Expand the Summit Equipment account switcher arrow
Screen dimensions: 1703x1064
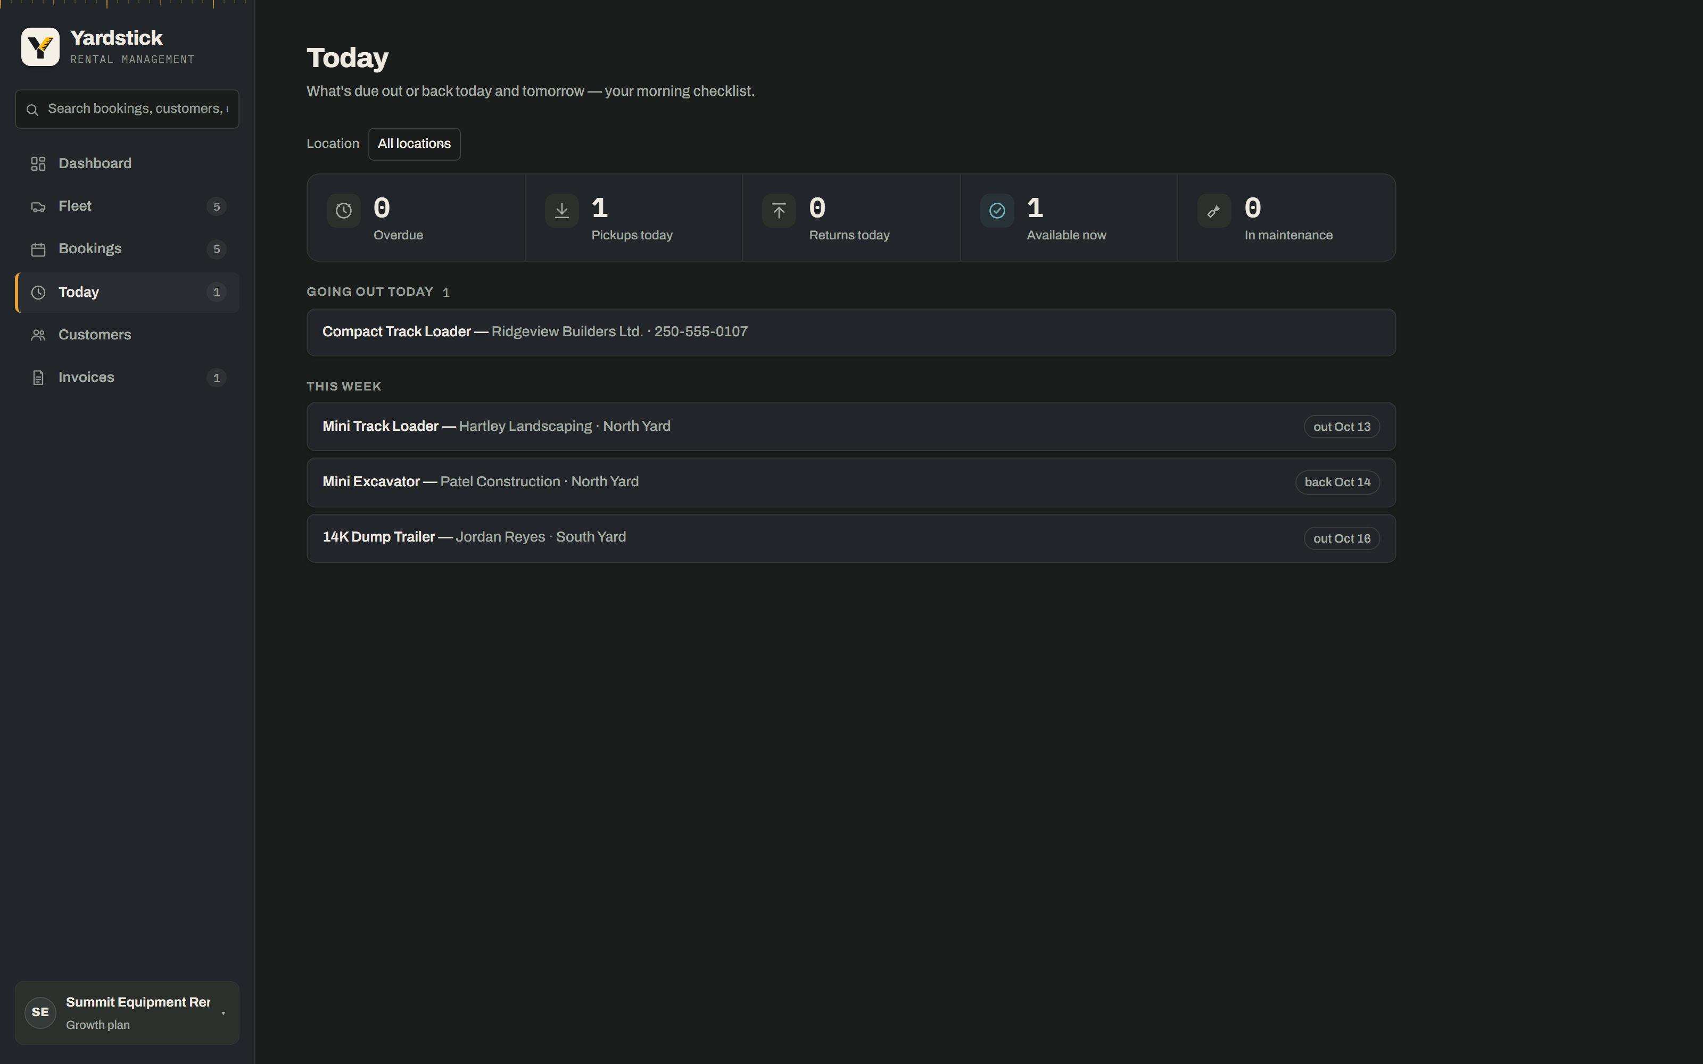pyautogui.click(x=223, y=1013)
